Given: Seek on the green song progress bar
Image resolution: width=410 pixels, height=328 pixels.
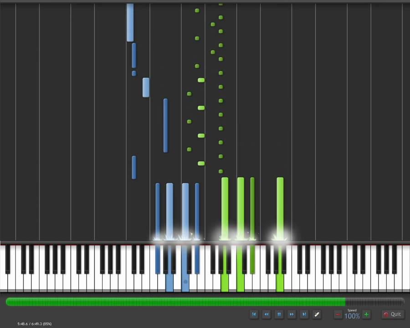Looking at the screenshot, I should 176,302.
